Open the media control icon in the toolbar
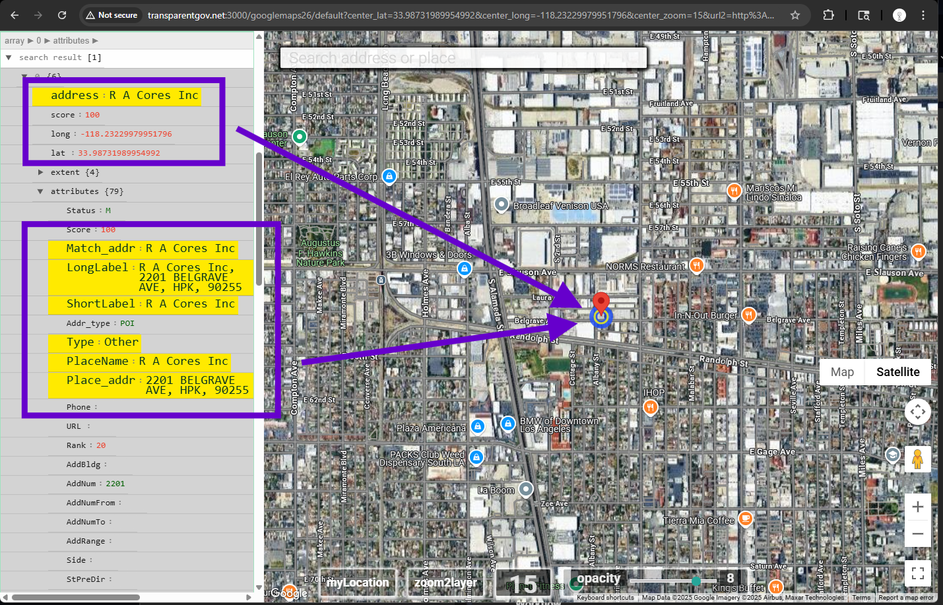This screenshot has width=943, height=605. point(864,15)
